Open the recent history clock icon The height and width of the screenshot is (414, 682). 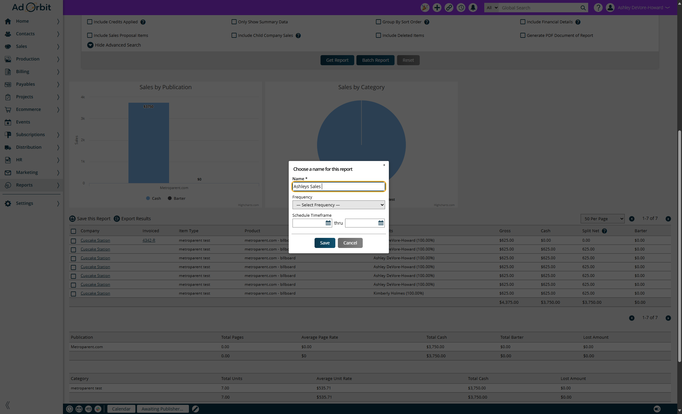pos(461,8)
